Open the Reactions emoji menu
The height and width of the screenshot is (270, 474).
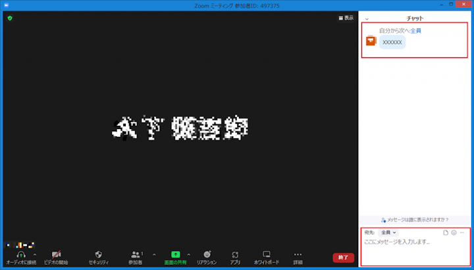(x=207, y=254)
